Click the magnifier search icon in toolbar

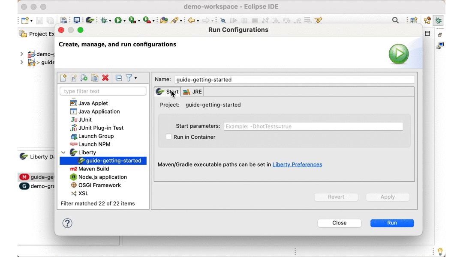395,21
